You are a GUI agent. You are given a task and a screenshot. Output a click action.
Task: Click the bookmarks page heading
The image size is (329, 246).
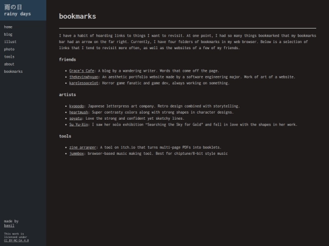coord(77,16)
